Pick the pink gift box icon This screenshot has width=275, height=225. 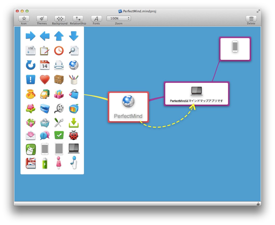point(59,94)
